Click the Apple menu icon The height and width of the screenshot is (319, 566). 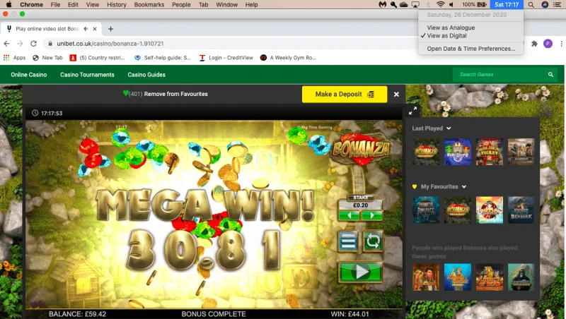click(8, 4)
